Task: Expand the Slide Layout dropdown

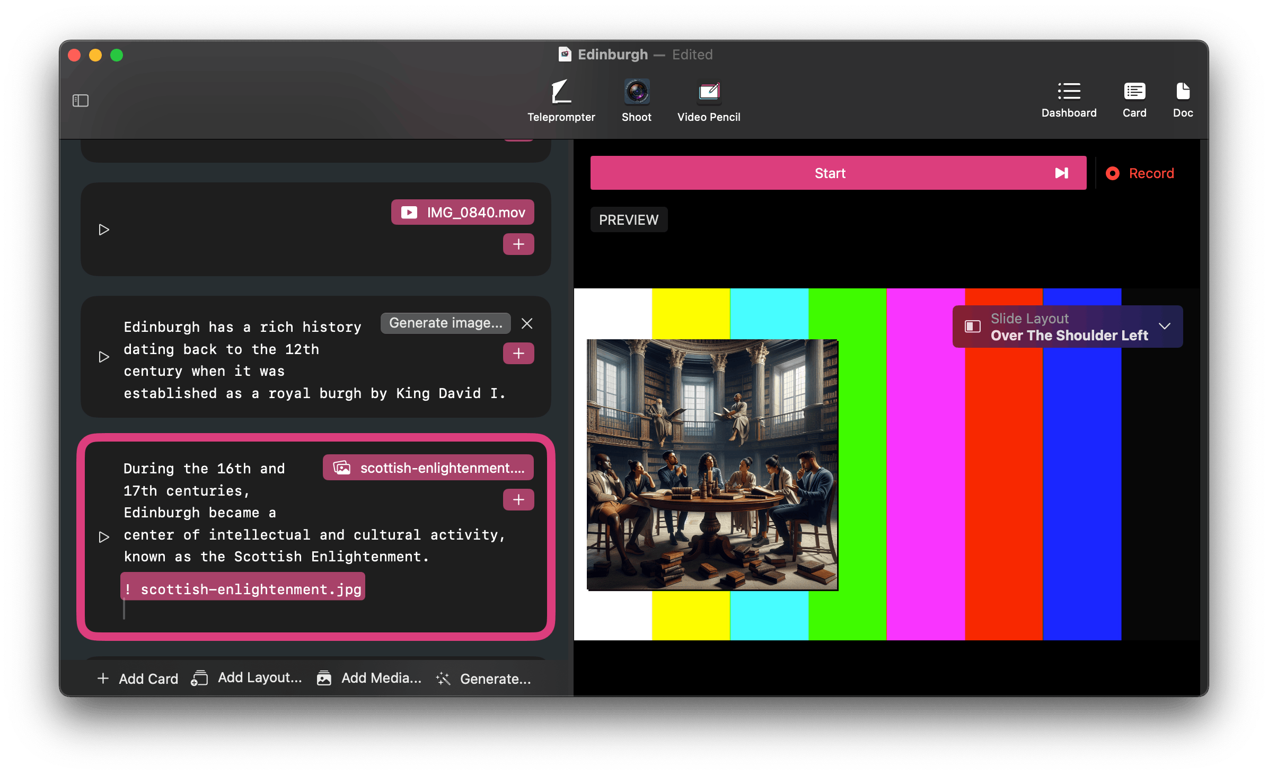Action: [x=1164, y=327]
